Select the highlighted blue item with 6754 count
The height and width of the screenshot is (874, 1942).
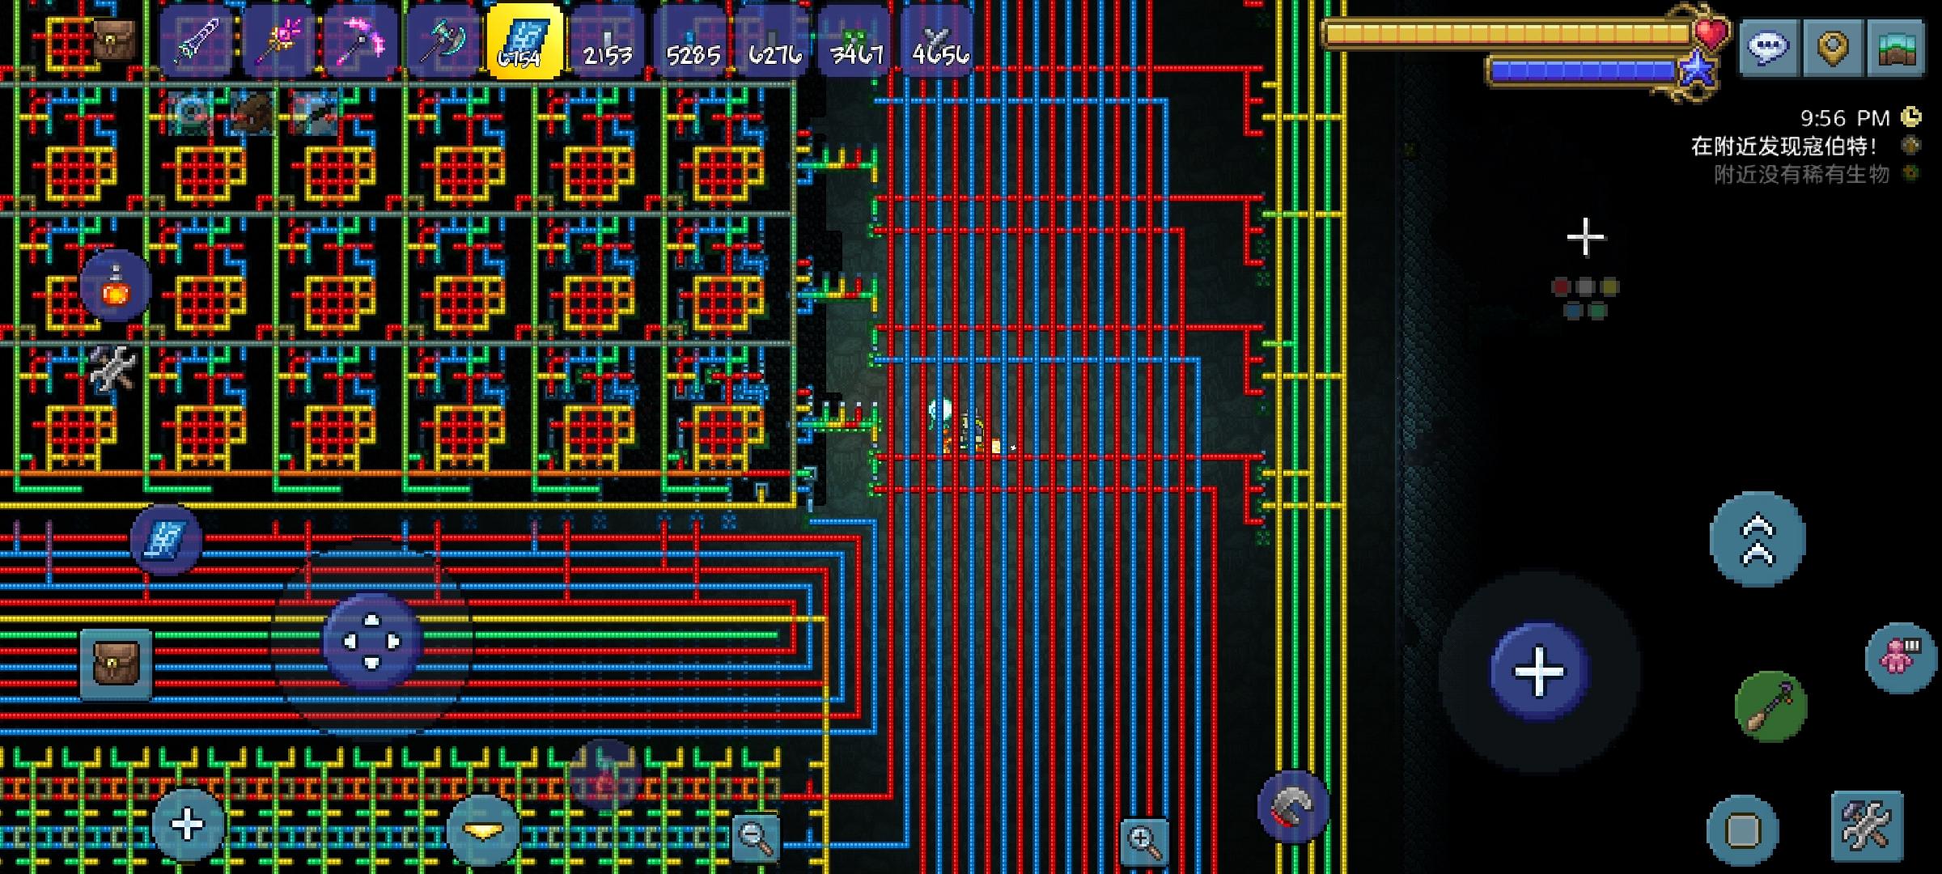pyautogui.click(x=525, y=40)
